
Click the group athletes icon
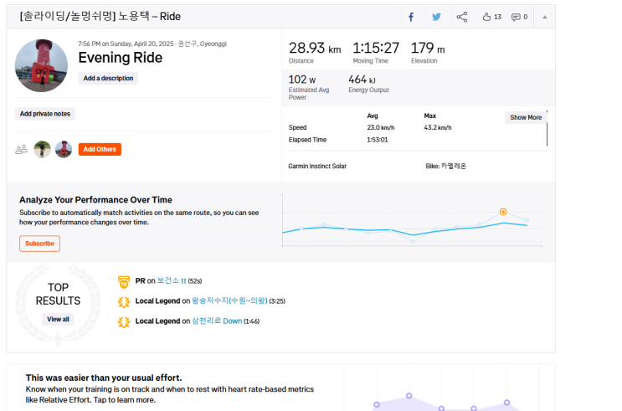click(22, 149)
